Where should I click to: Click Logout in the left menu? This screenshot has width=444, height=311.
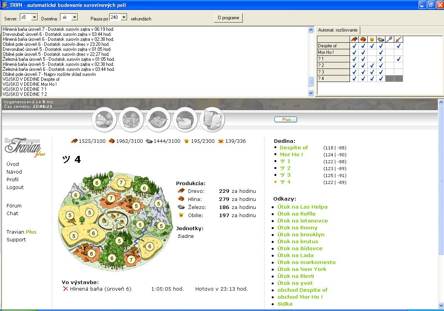[x=15, y=187]
